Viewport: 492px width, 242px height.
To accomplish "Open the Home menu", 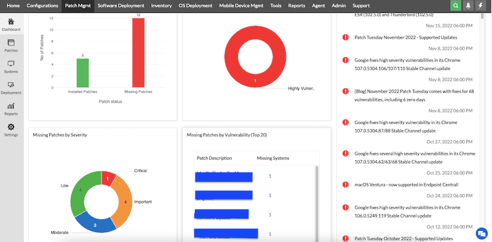I will point(13,6).
